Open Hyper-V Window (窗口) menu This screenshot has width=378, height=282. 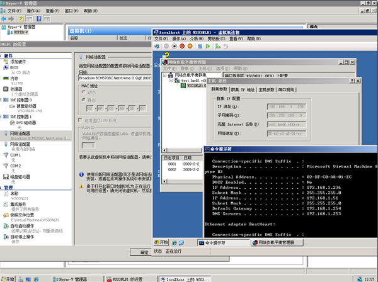point(72,11)
